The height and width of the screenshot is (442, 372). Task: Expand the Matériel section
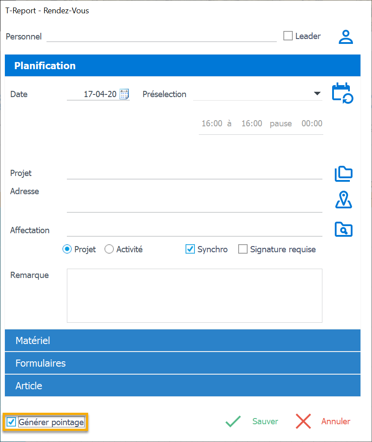(182, 340)
